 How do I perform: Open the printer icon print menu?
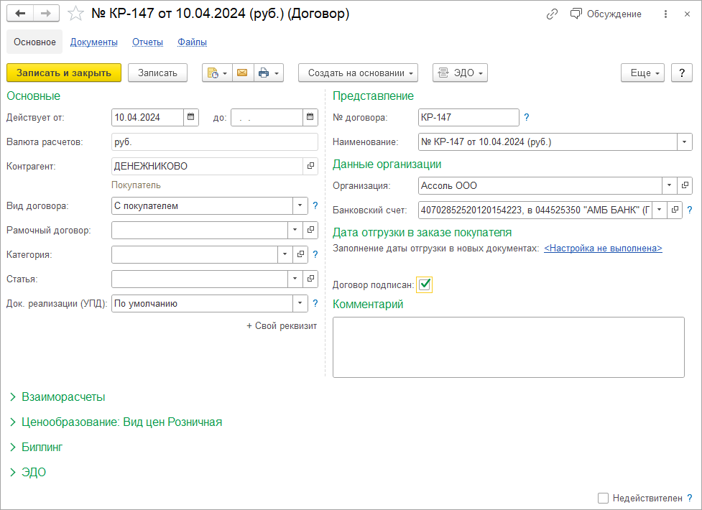coord(269,73)
